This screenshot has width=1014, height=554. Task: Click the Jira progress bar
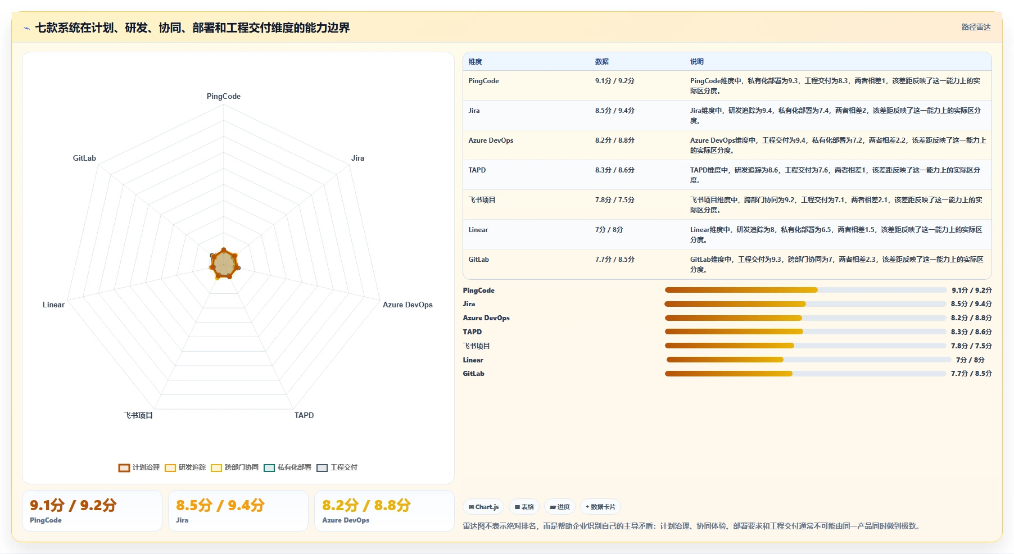[x=805, y=304]
